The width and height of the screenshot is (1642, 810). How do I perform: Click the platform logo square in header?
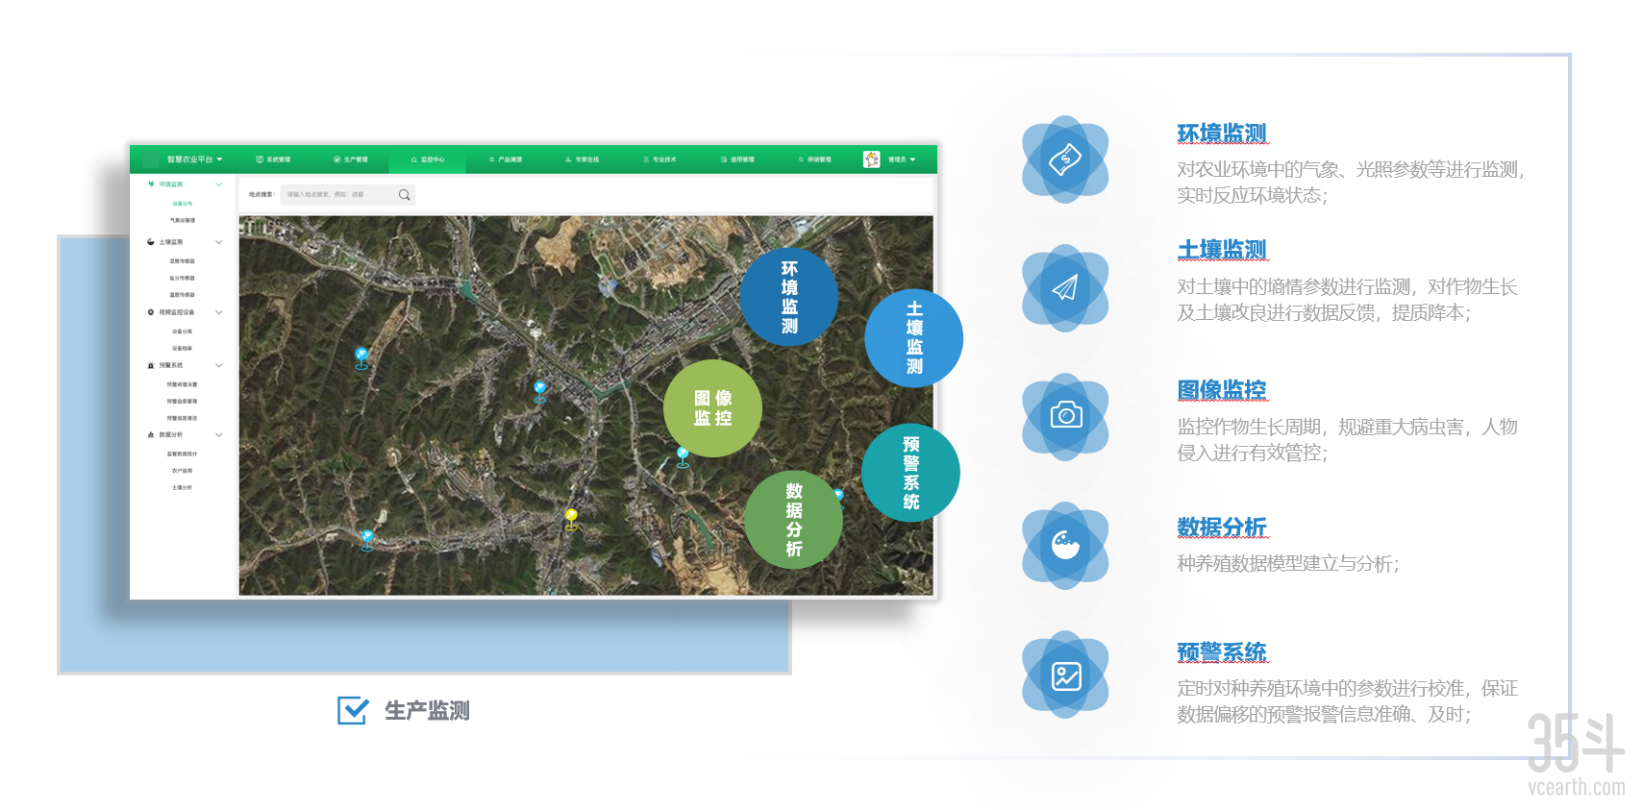[x=151, y=159]
